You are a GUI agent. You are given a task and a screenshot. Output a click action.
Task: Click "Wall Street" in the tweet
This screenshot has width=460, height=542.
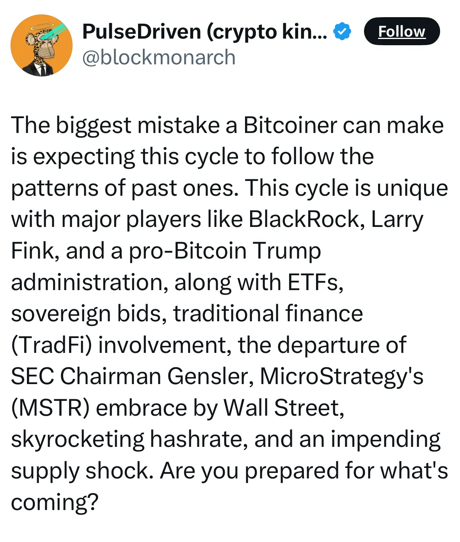[284, 408]
